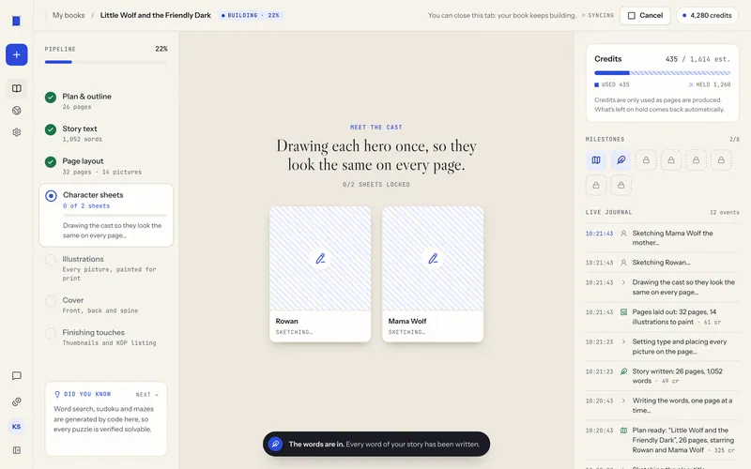This screenshot has width=751, height=469.
Task: Click the SYNCING status indicator
Action: pos(598,15)
